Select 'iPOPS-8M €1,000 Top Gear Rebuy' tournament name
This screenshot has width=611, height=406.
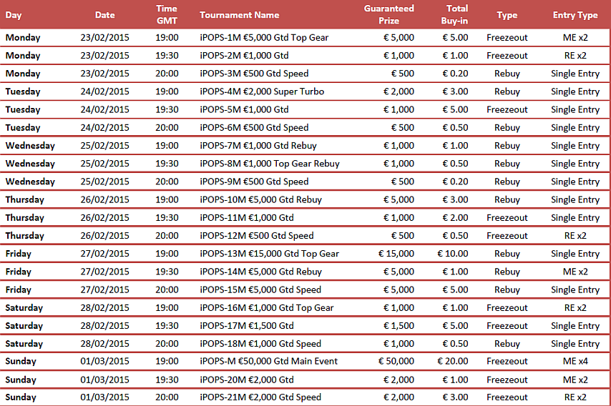coord(270,164)
